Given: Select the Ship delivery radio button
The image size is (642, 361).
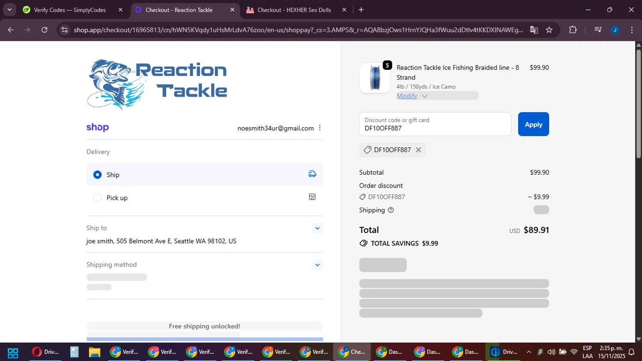Looking at the screenshot, I should [98, 175].
